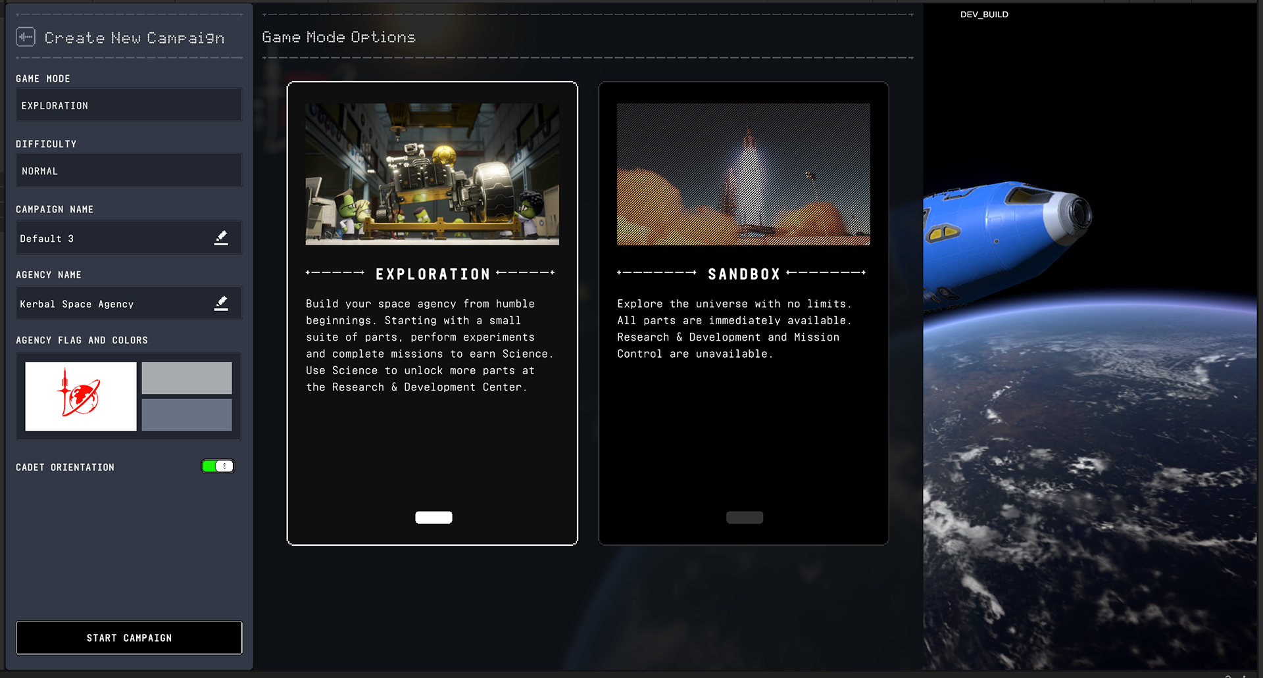Screen dimensions: 1263x678
Task: Click the Kerbal Space Agency name field
Action: click(129, 304)
